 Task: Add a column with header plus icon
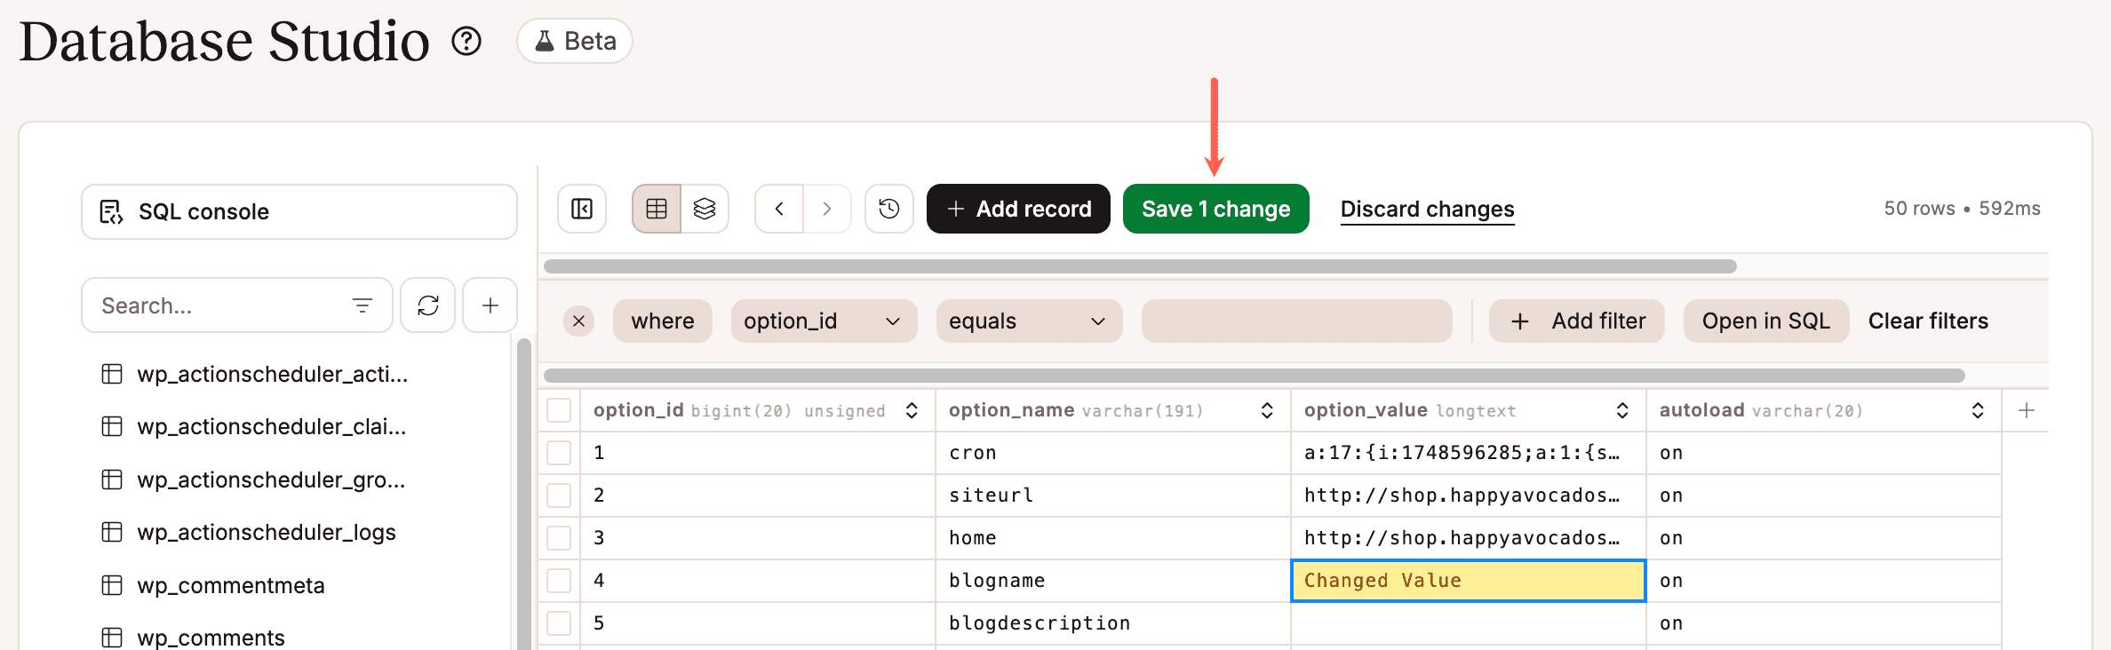click(2027, 410)
